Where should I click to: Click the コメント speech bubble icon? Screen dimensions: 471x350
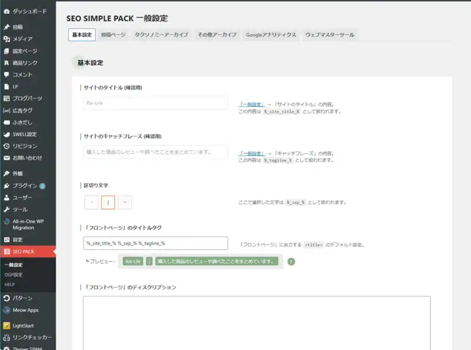coord(6,75)
